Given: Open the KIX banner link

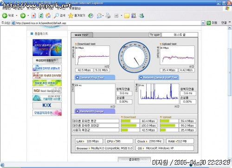Looking at the screenshot, I should tap(47, 105).
